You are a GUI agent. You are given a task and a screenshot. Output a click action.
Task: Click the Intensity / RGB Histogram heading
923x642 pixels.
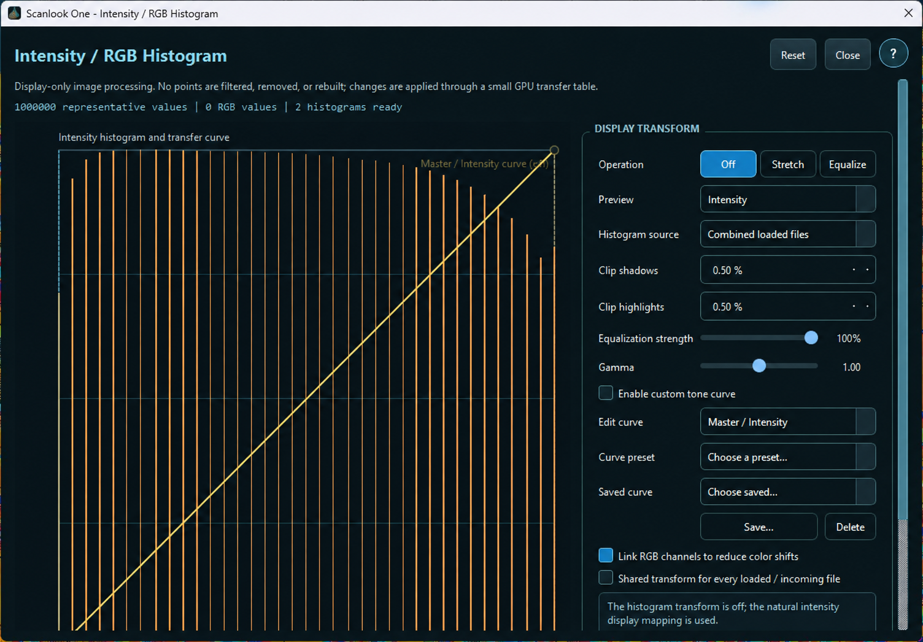[x=121, y=55]
